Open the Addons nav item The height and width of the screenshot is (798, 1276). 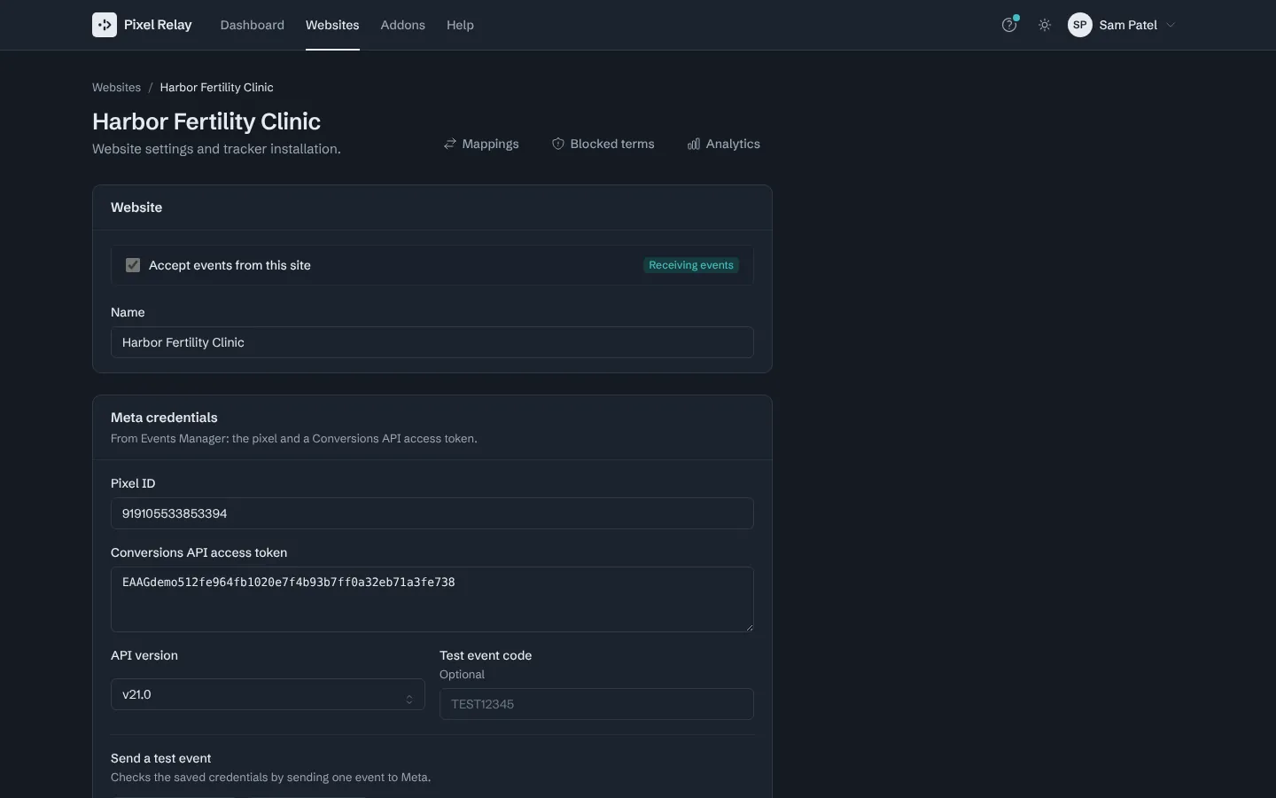point(403,25)
